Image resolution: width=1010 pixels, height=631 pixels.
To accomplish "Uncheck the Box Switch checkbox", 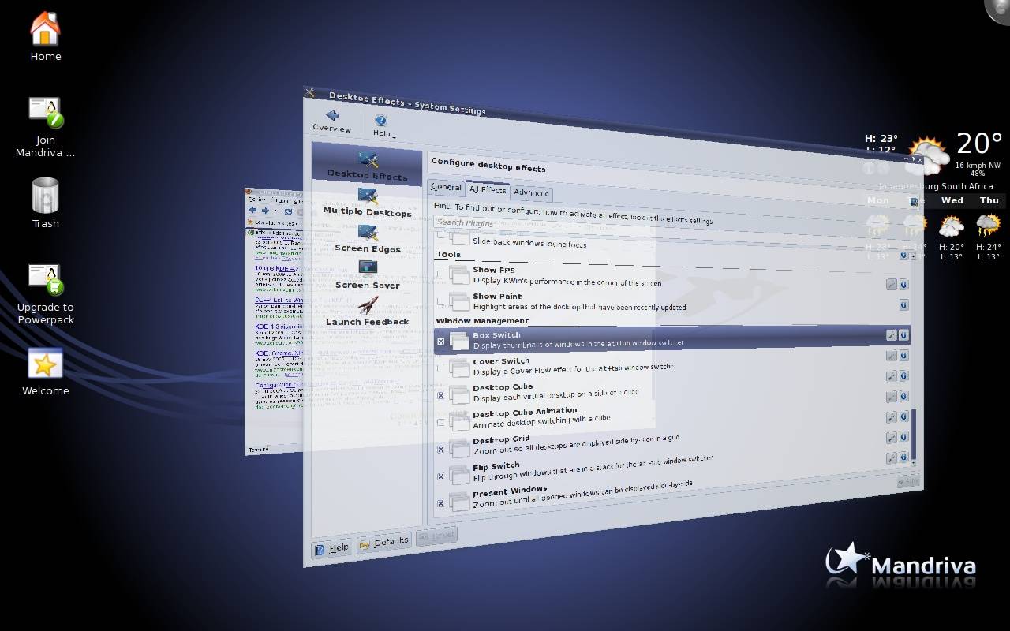I will tap(441, 342).
